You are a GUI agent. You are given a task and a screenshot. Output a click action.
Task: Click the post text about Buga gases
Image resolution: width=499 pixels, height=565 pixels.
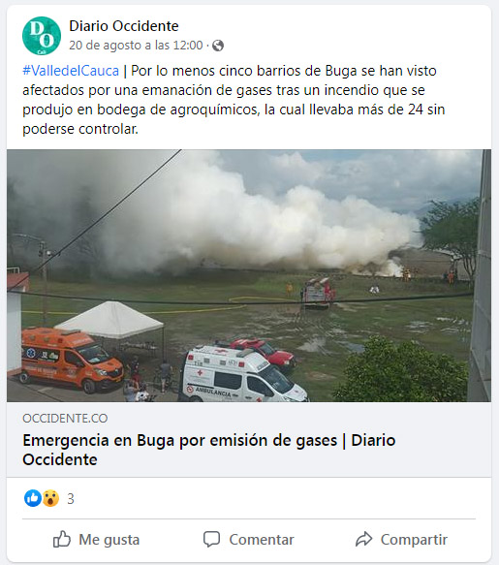[234, 100]
